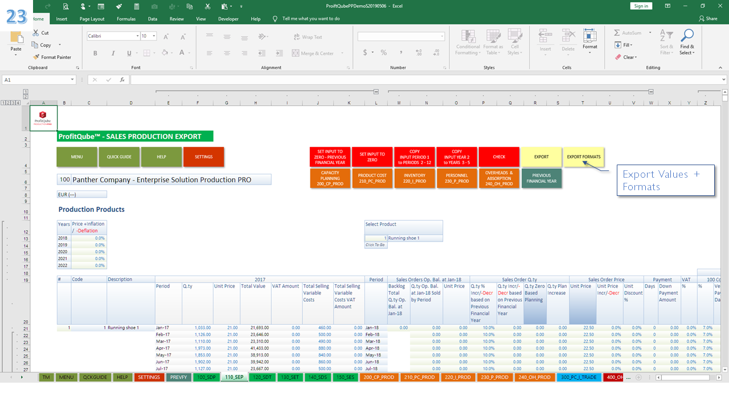Image resolution: width=729 pixels, height=410 pixels.
Task: Click the Cut scissors icon in Clipboard
Action: 36,33
